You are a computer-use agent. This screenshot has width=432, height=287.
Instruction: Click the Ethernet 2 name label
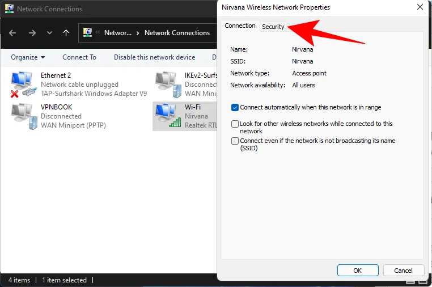pyautogui.click(x=56, y=75)
